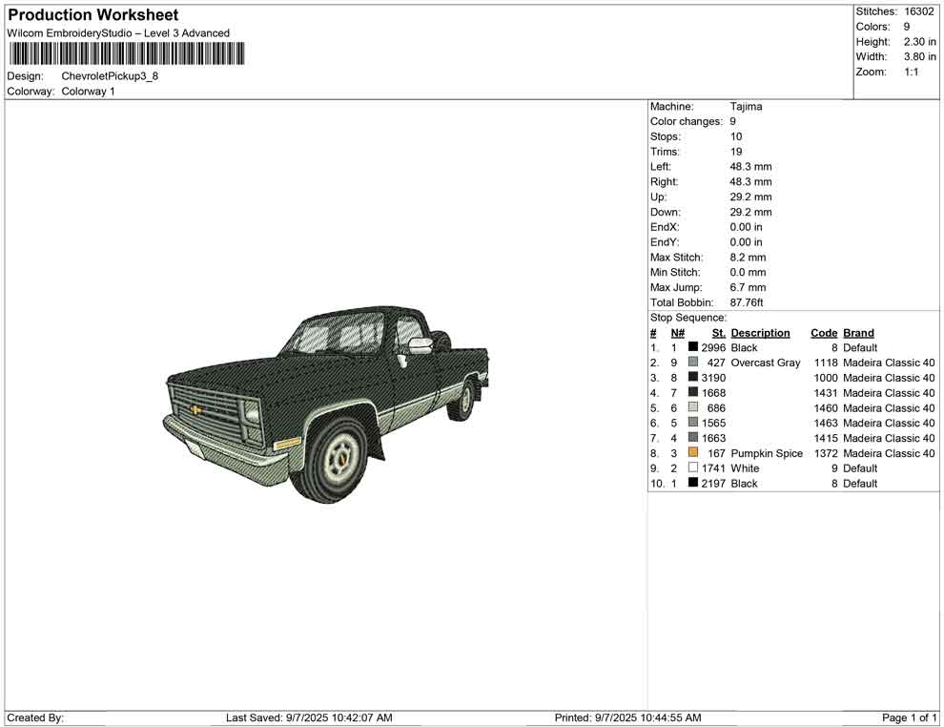Pick the black swatch in stop 1

point(693,348)
